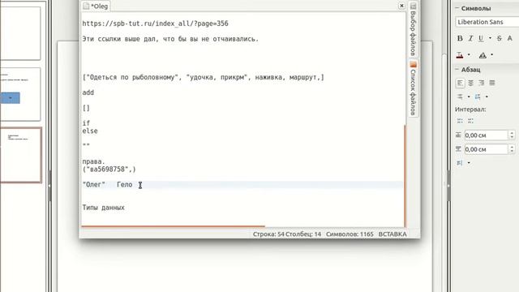Screen dimensions: 519x292
Task: Step the above-paragraph spacing spinner
Action: pyautogui.click(x=512, y=135)
